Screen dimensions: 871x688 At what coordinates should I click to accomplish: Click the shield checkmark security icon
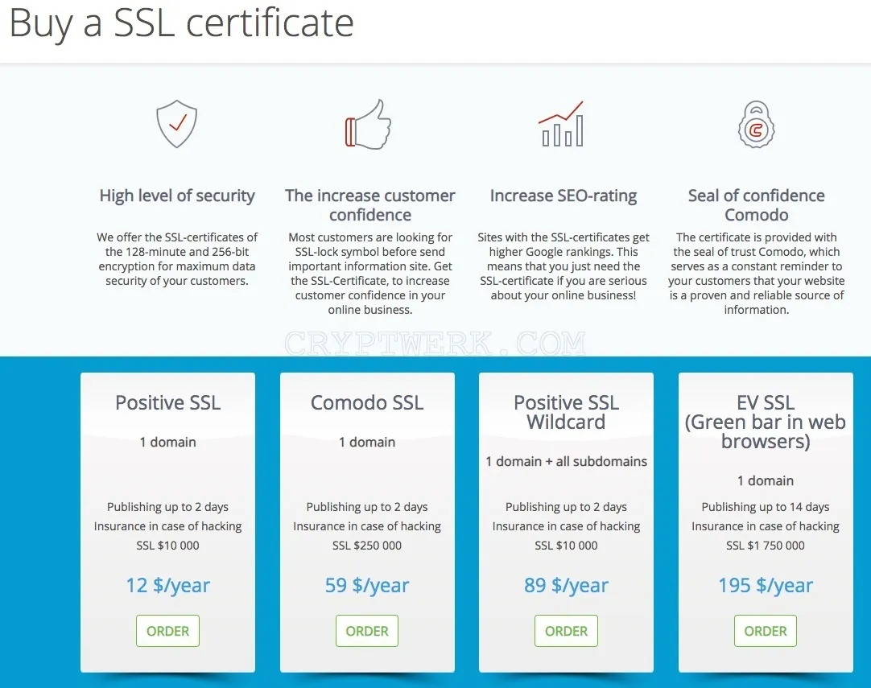pos(176,124)
